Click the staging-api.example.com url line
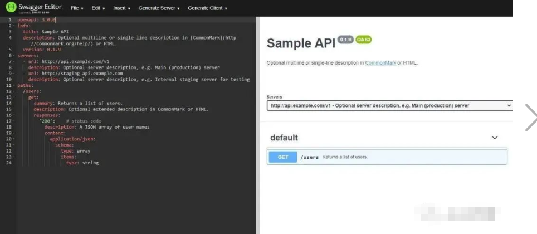The height and width of the screenshot is (234, 537). click(72, 74)
